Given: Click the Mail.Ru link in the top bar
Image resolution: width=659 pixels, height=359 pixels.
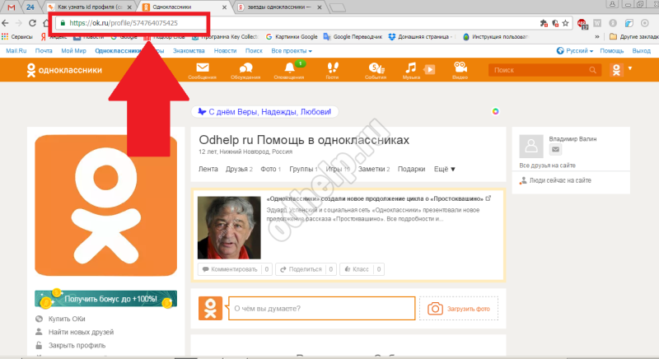Looking at the screenshot, I should tap(16, 51).
